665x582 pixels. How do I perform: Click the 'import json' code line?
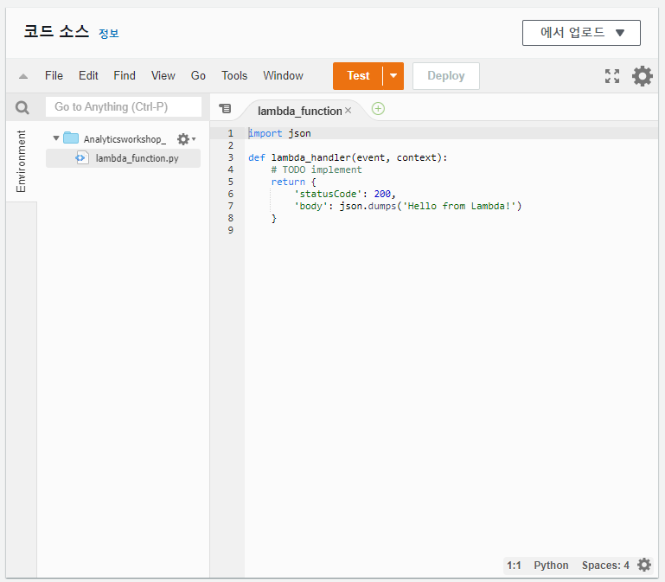(279, 133)
